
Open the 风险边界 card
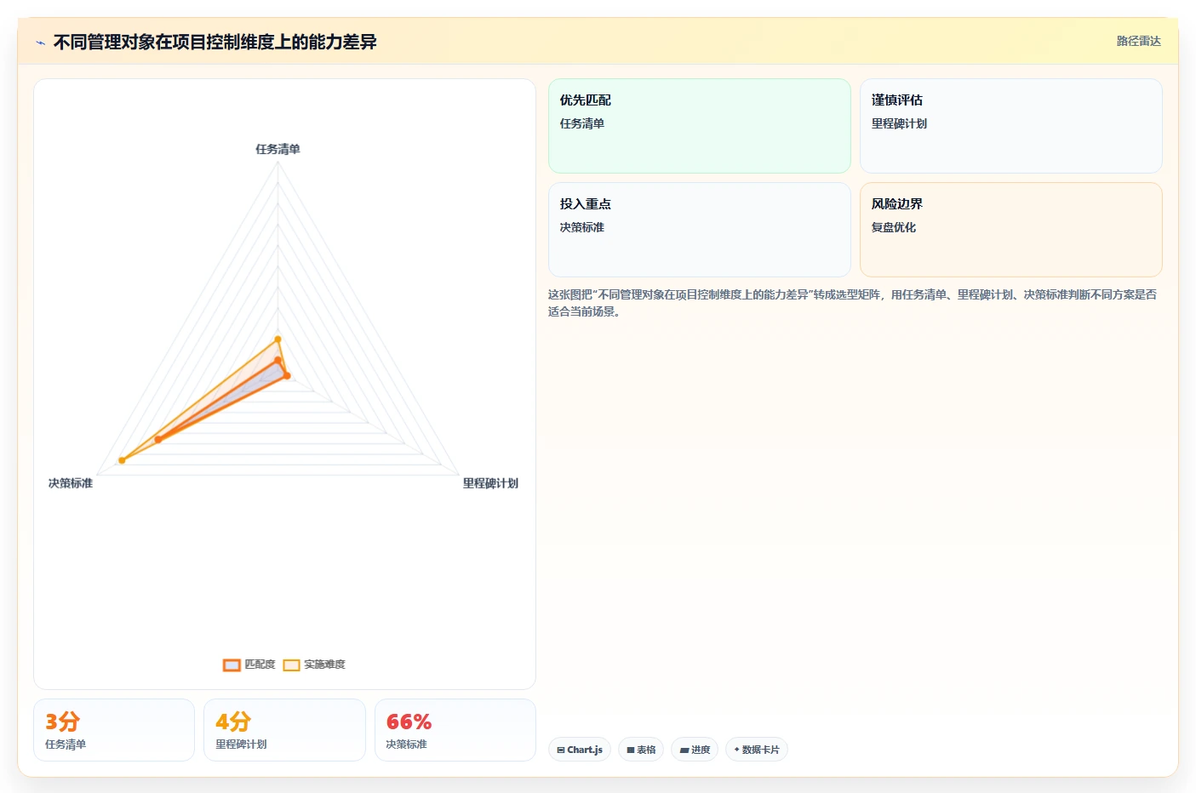(x=1010, y=230)
